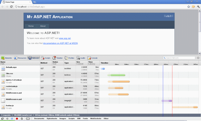Click the browser forward arrow
Viewport: 201px width, 121px height.
[7, 7]
